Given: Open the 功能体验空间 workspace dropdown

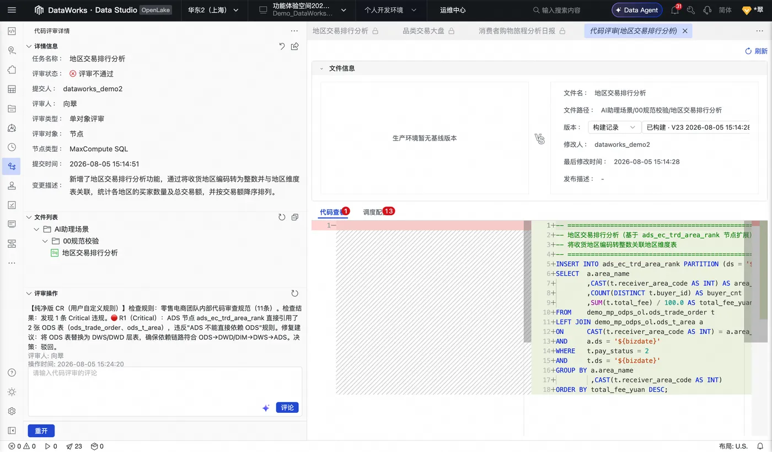Looking at the screenshot, I should click(x=302, y=10).
